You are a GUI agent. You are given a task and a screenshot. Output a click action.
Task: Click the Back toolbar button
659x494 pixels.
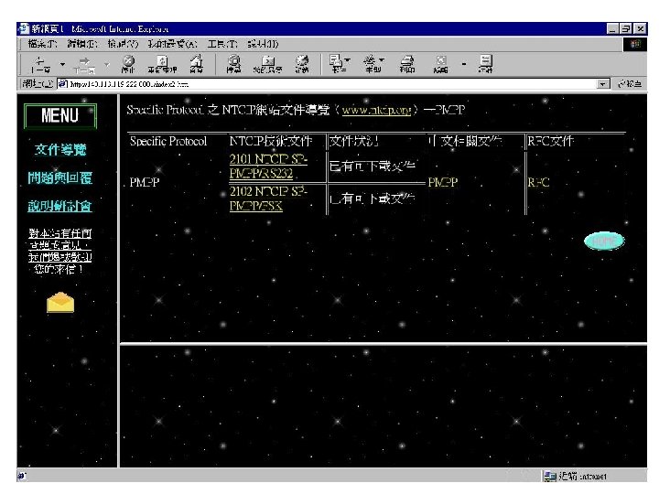tap(40, 64)
